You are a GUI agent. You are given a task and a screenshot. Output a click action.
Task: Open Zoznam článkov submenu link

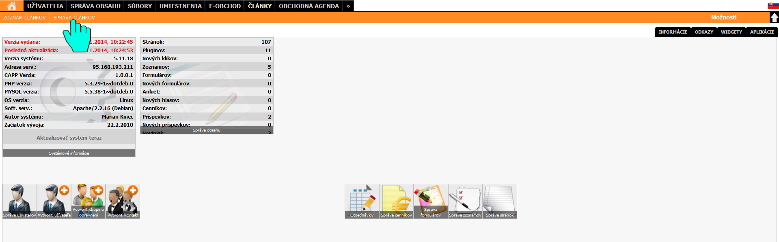click(x=24, y=18)
